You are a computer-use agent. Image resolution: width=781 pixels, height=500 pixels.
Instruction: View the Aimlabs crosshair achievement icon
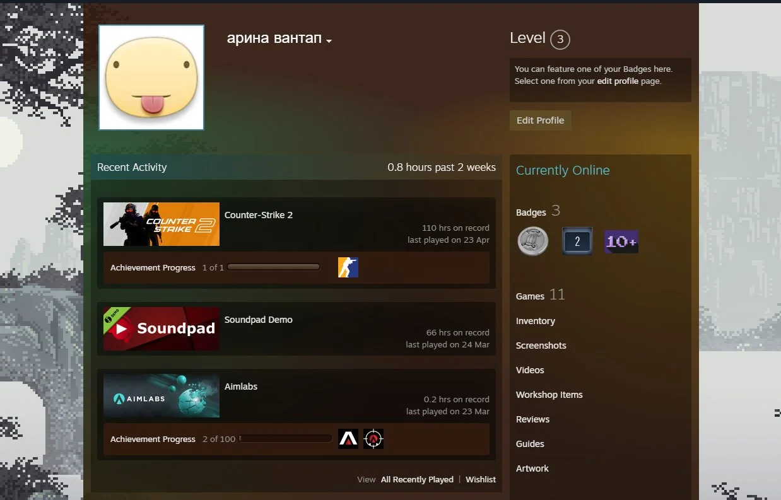pos(373,439)
